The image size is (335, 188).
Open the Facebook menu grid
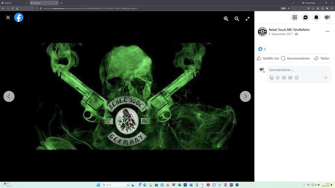click(295, 17)
